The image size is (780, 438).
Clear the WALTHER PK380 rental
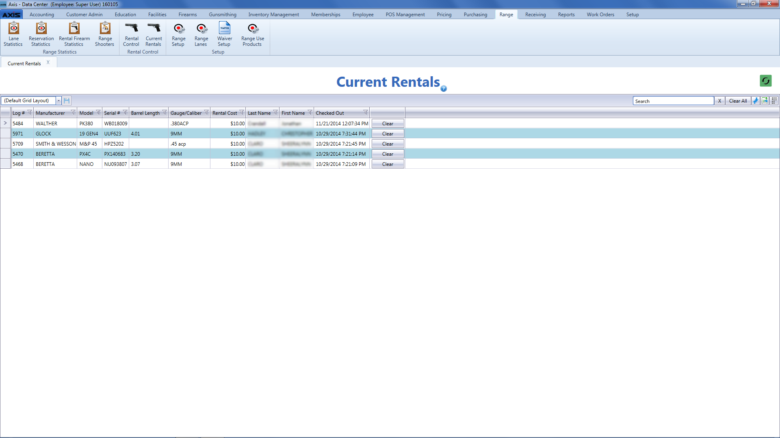tap(388, 124)
